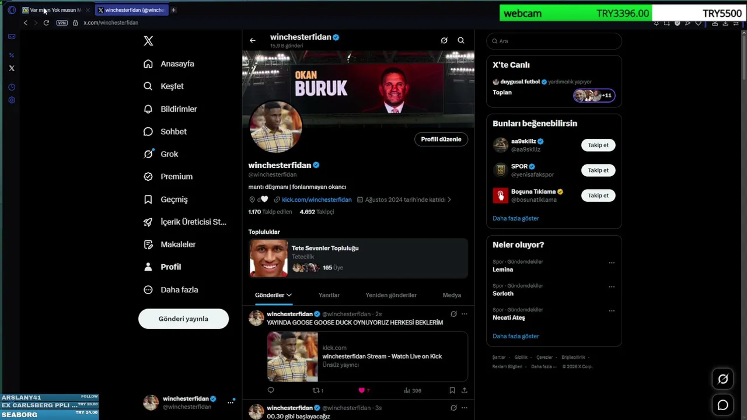Open the X shortcut in the Opera sidebar
The height and width of the screenshot is (420, 747).
pos(12,68)
